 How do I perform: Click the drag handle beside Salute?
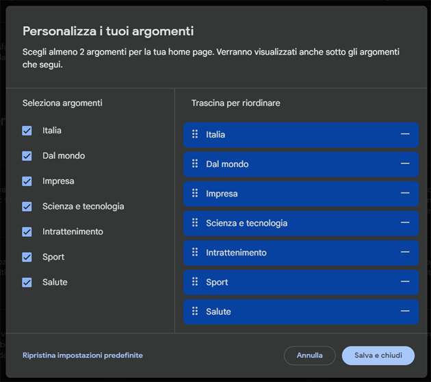(195, 311)
